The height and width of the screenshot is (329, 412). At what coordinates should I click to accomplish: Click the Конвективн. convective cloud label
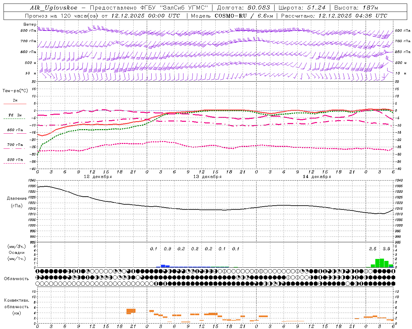17,300
